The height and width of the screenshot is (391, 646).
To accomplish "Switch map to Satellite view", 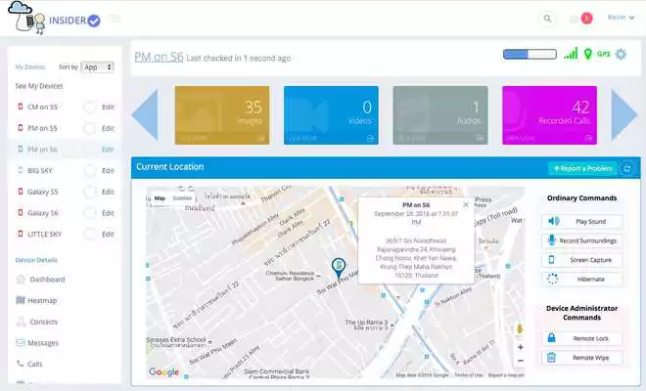I will pos(182,198).
